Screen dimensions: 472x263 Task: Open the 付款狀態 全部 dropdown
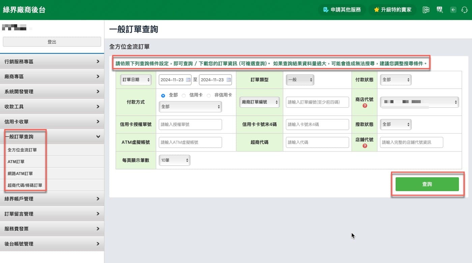click(396, 80)
